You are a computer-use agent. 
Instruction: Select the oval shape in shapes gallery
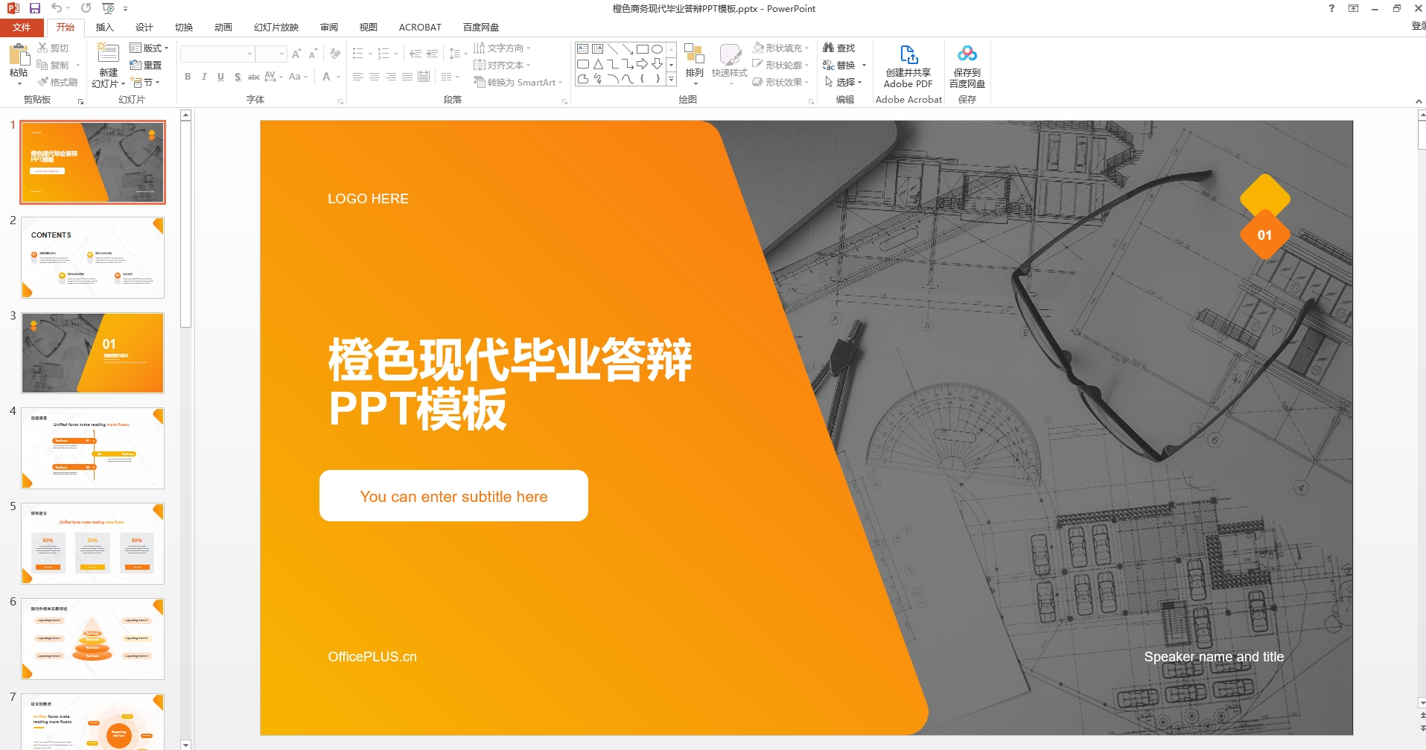(x=657, y=49)
